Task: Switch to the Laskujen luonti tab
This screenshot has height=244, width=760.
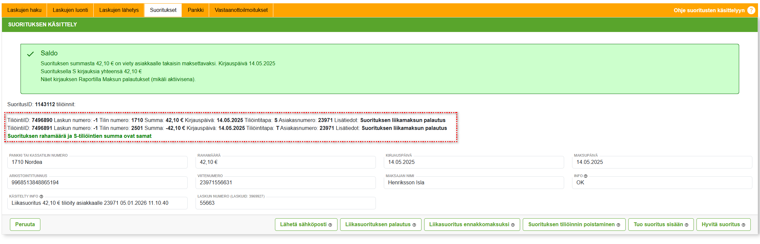Action: (x=70, y=10)
